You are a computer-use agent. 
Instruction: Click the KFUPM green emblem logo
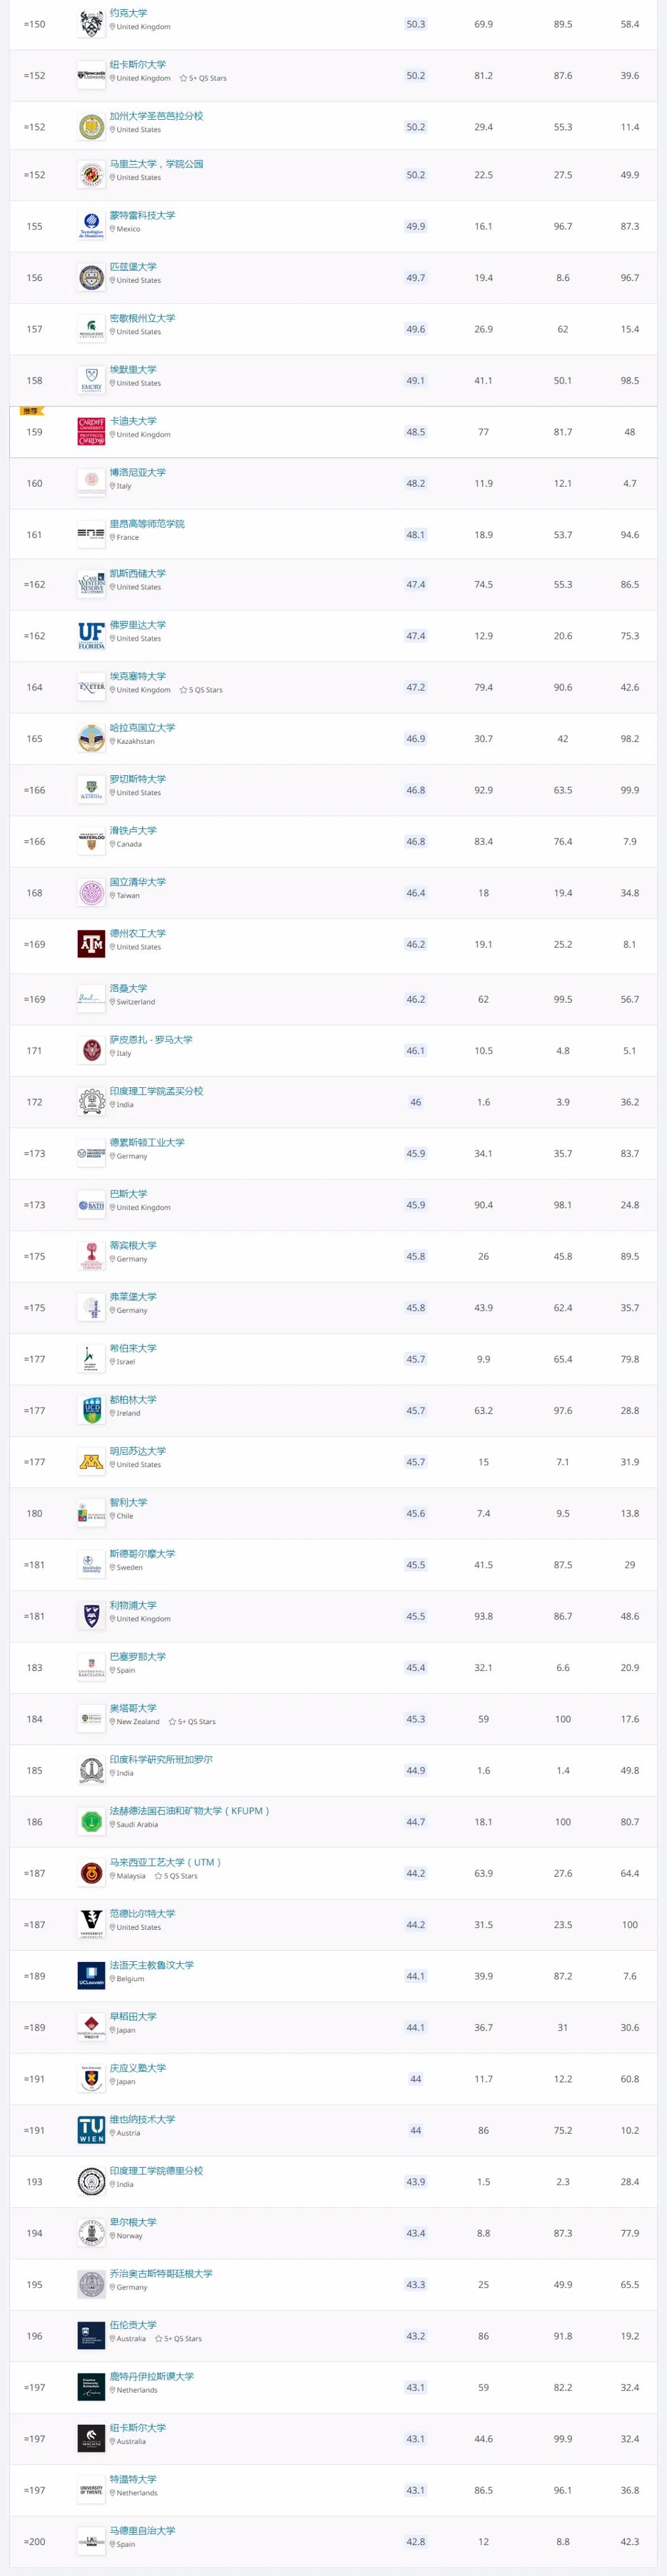point(91,1822)
